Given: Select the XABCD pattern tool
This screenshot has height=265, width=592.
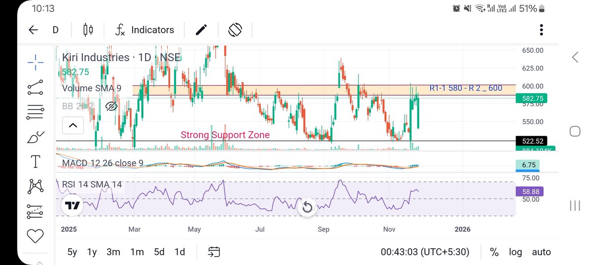Looking at the screenshot, I should 36,186.
